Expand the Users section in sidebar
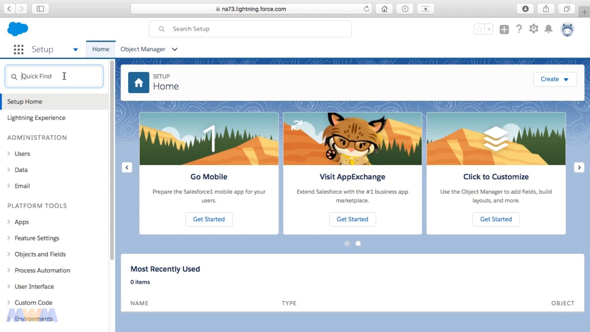The height and width of the screenshot is (332, 590). 9,154
